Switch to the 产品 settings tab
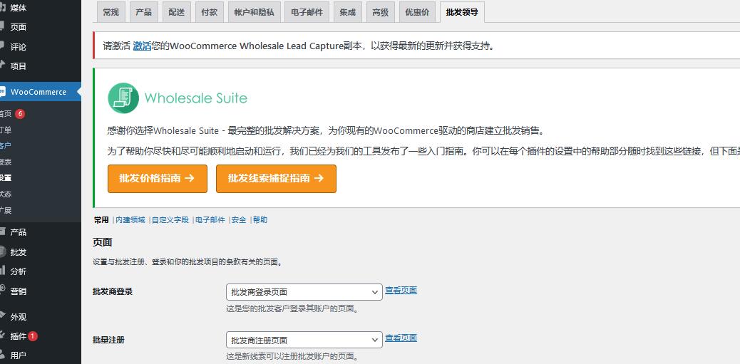740x364 pixels. click(143, 12)
